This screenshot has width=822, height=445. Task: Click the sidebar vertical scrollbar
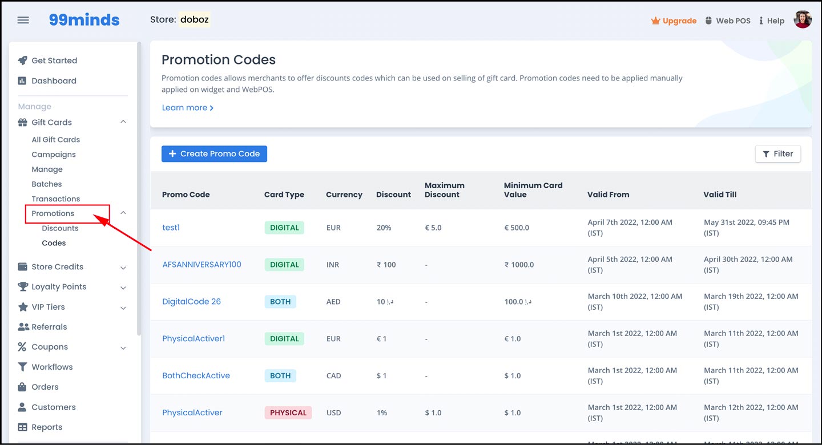139,188
